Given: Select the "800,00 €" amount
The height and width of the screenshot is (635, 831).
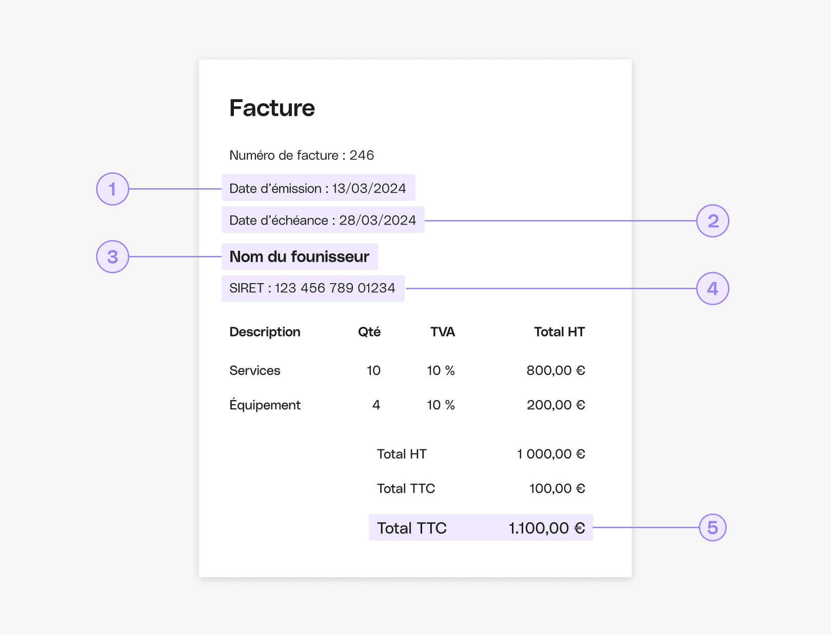Looking at the screenshot, I should point(556,370).
